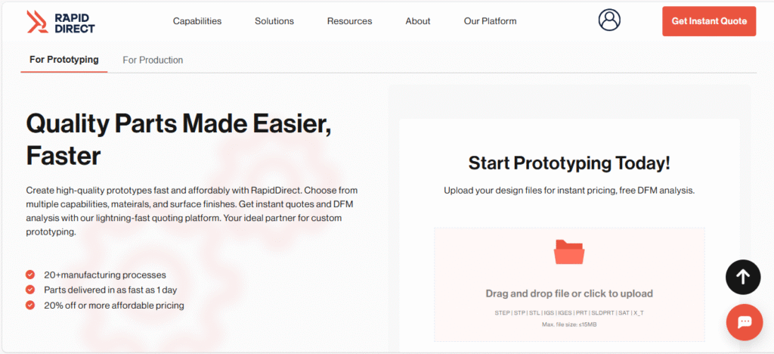Click 'Drag and drop file or click to upload'
This screenshot has height=354, width=774.
point(569,293)
